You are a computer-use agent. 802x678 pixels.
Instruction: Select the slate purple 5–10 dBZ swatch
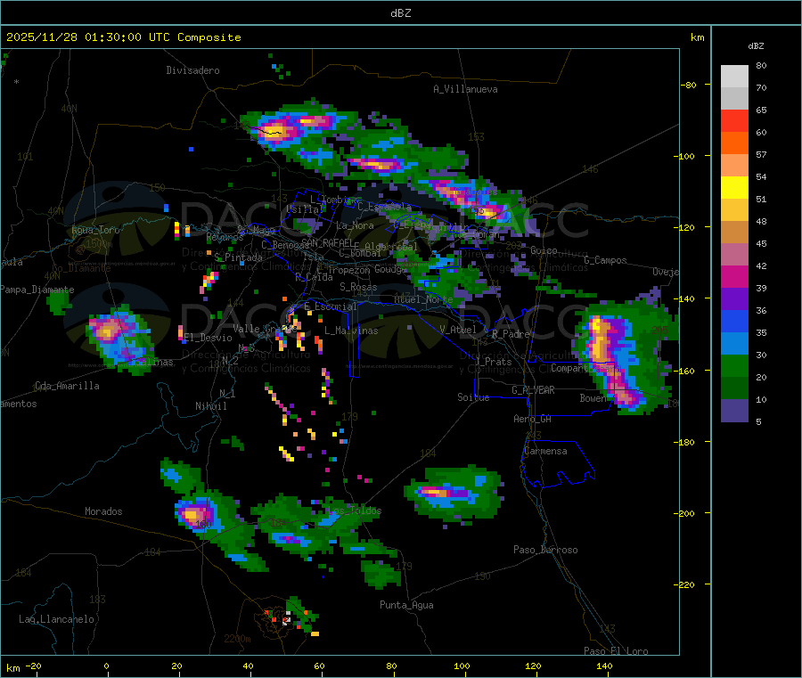(734, 411)
